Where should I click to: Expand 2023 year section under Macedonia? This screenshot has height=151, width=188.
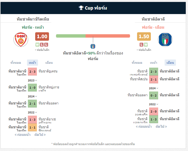(32, 80)
